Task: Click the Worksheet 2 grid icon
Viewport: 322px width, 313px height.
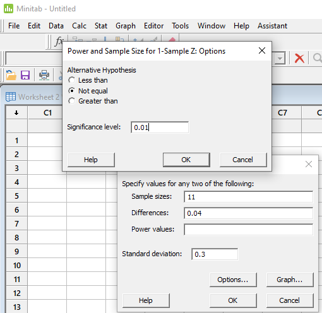Action: click(x=11, y=97)
